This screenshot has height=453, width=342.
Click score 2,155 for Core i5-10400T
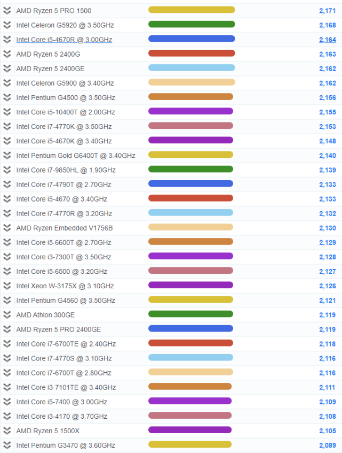[x=327, y=112]
